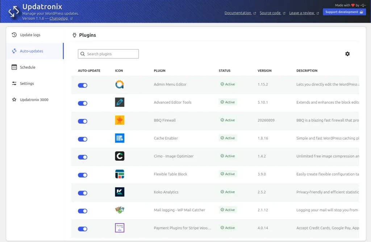Open Settings from the sidebar
The image size is (371, 242).
(x=35, y=84)
